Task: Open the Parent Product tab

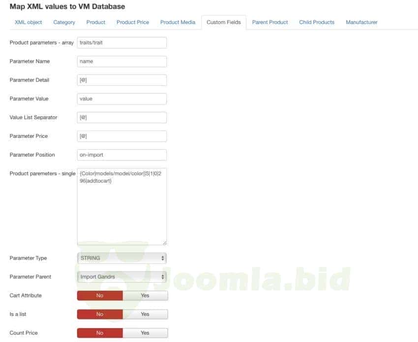Action: (270, 22)
